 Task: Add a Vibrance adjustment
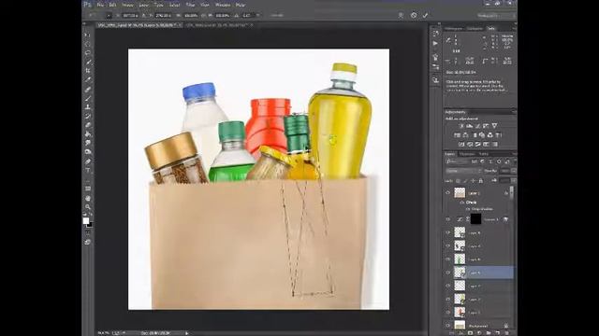[x=495, y=126]
